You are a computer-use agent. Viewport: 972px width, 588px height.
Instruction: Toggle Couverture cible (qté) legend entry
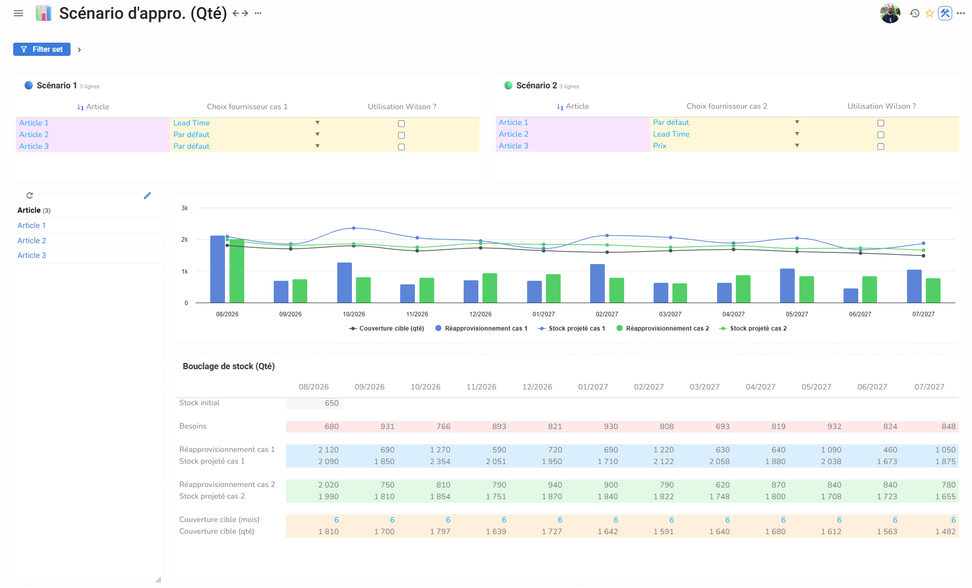386,329
